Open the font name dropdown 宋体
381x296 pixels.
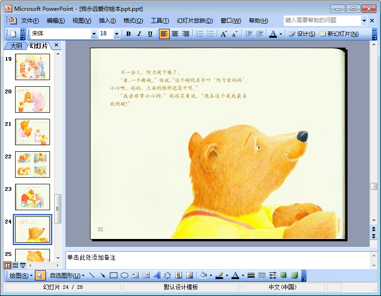(x=94, y=34)
